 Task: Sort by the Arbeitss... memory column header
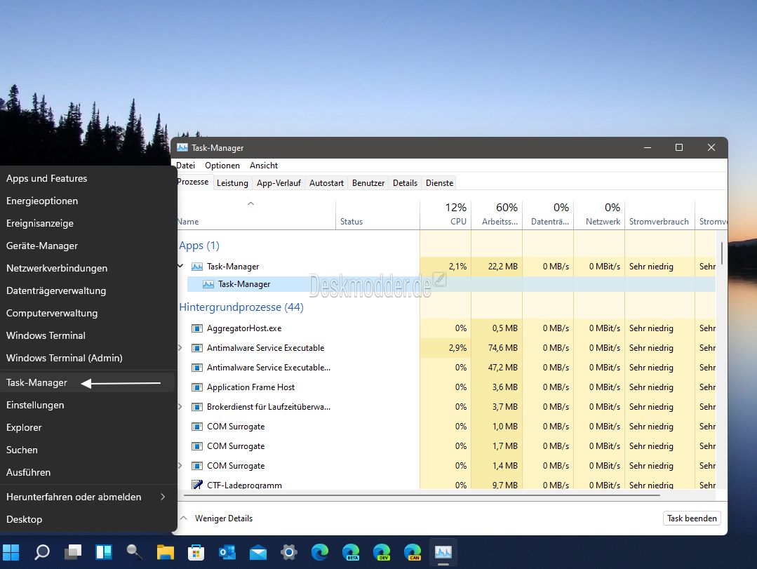pos(497,214)
